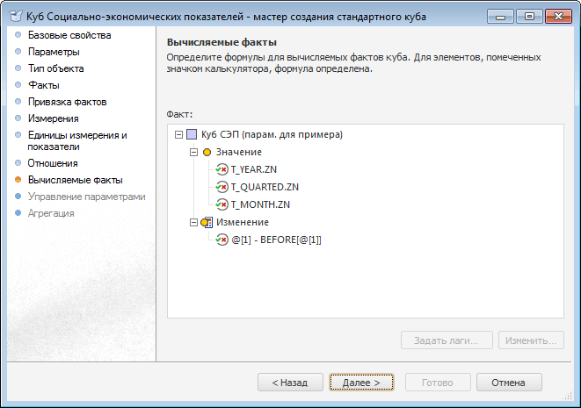Viewport: 581px width, 408px height.
Task: Click the icon beside T_YEAR.ZN
Action: click(222, 170)
